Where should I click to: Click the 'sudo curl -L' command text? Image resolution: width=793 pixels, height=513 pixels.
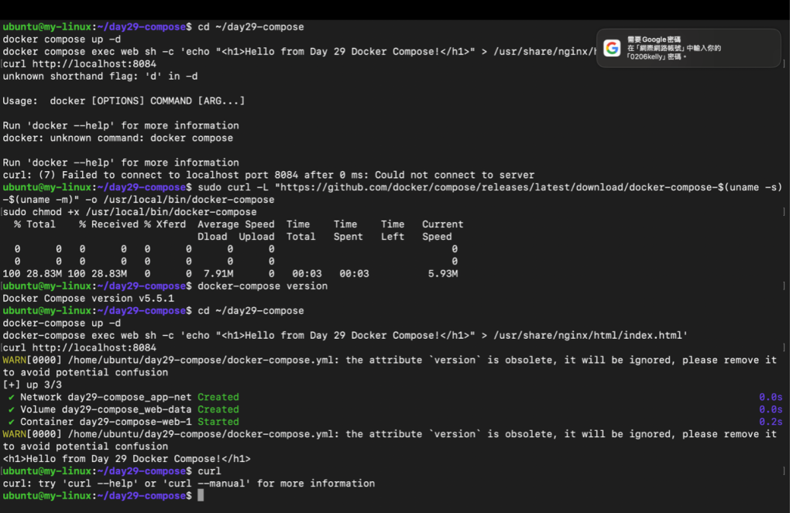coord(233,187)
